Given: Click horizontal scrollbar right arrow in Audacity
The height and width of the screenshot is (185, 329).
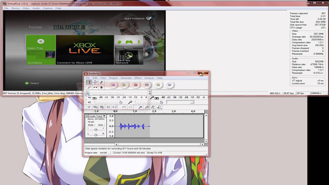Looking at the screenshot, I should [202, 144].
